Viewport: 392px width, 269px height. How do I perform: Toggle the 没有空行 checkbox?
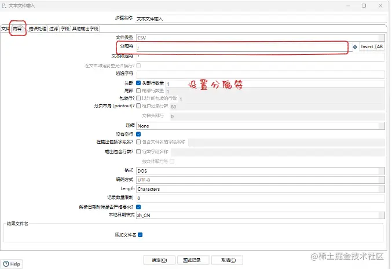point(138,134)
